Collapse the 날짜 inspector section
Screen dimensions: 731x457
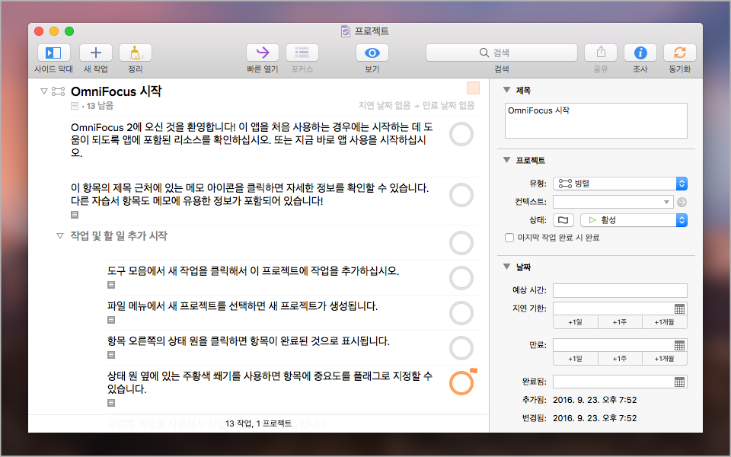click(507, 267)
